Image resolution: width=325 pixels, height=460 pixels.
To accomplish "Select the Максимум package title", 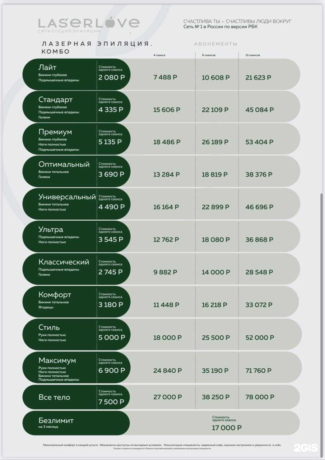I will pyautogui.click(x=57, y=360).
